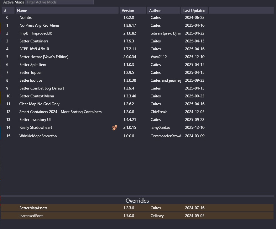Viewport: 276px width, 229px height.
Task: Click date 2024-12-05 for Smart Containers
Action: 195,112
